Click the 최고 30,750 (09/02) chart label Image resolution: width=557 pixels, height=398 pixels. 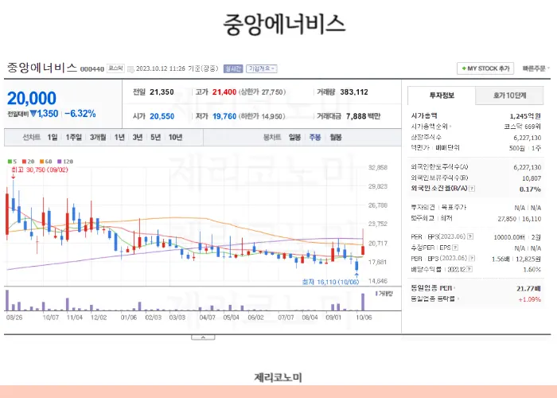[x=40, y=170]
